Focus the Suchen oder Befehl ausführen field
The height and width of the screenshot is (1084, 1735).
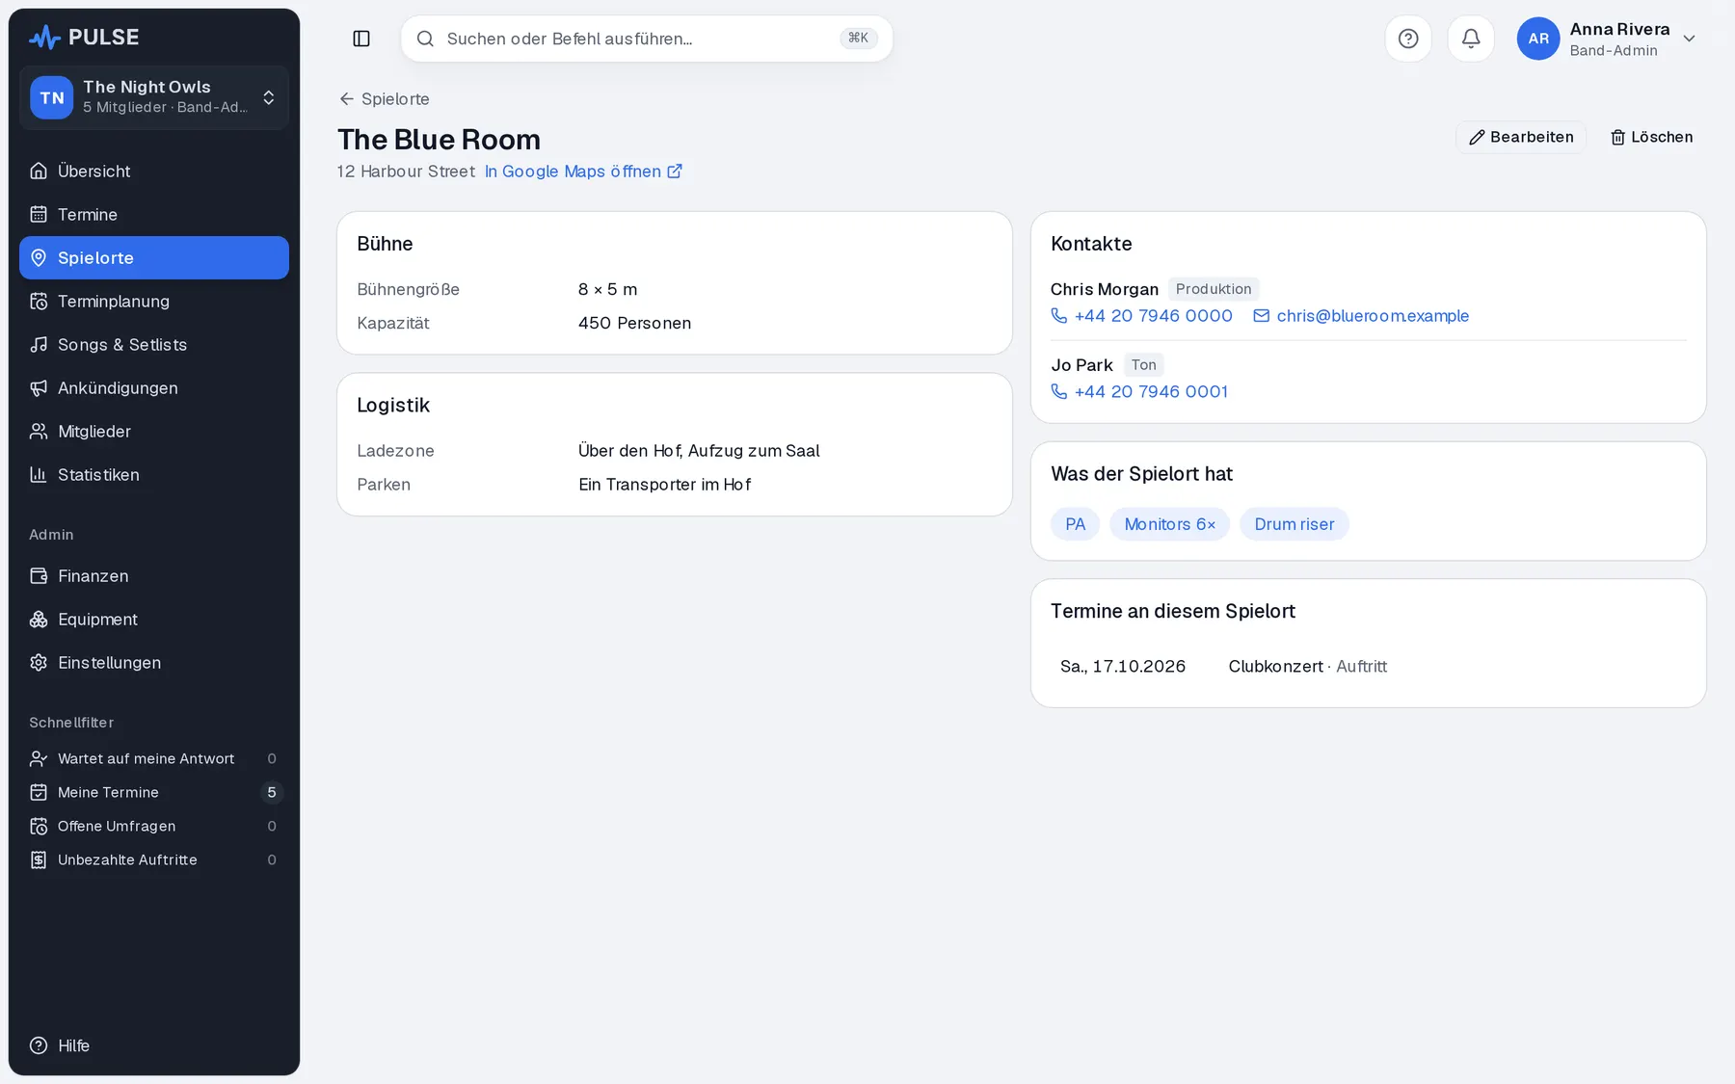647,39
